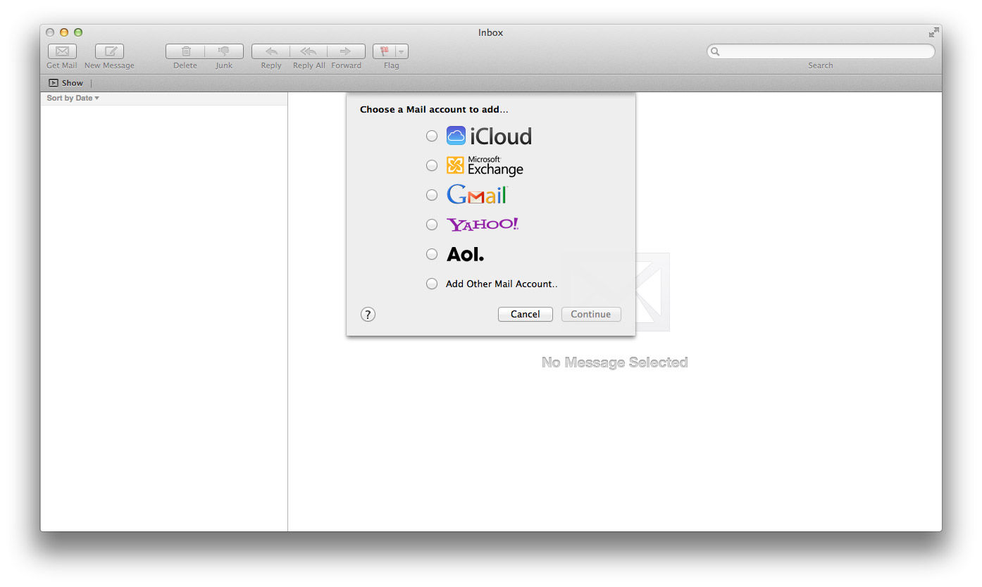
Task: Click the Gmail logo
Action: (477, 195)
